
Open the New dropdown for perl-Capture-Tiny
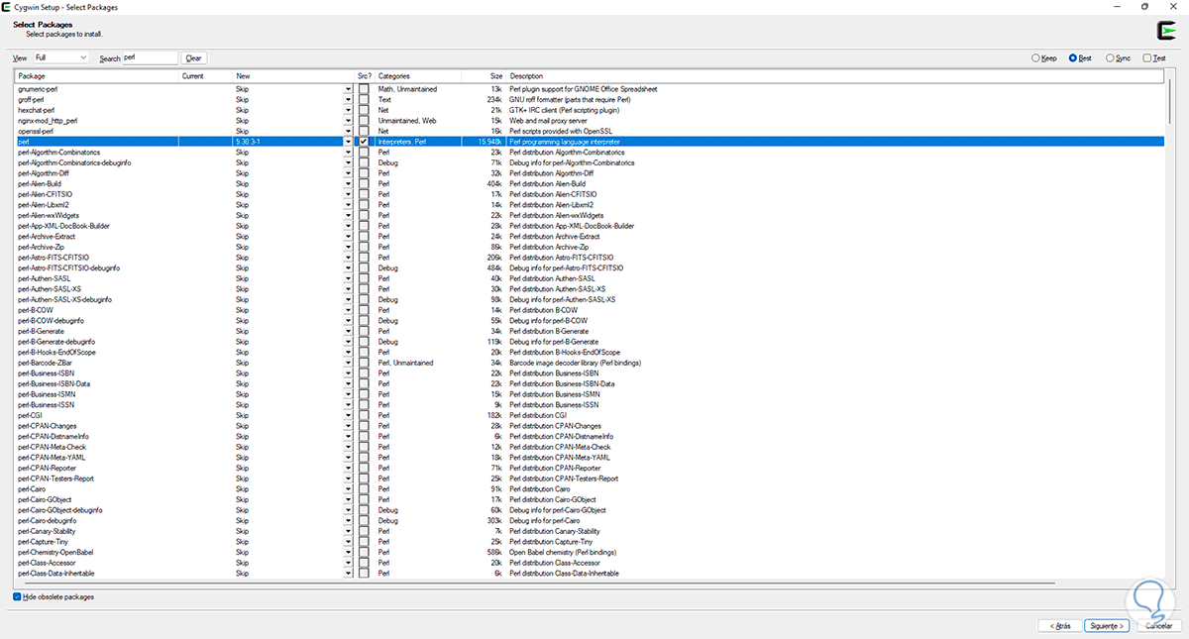348,542
